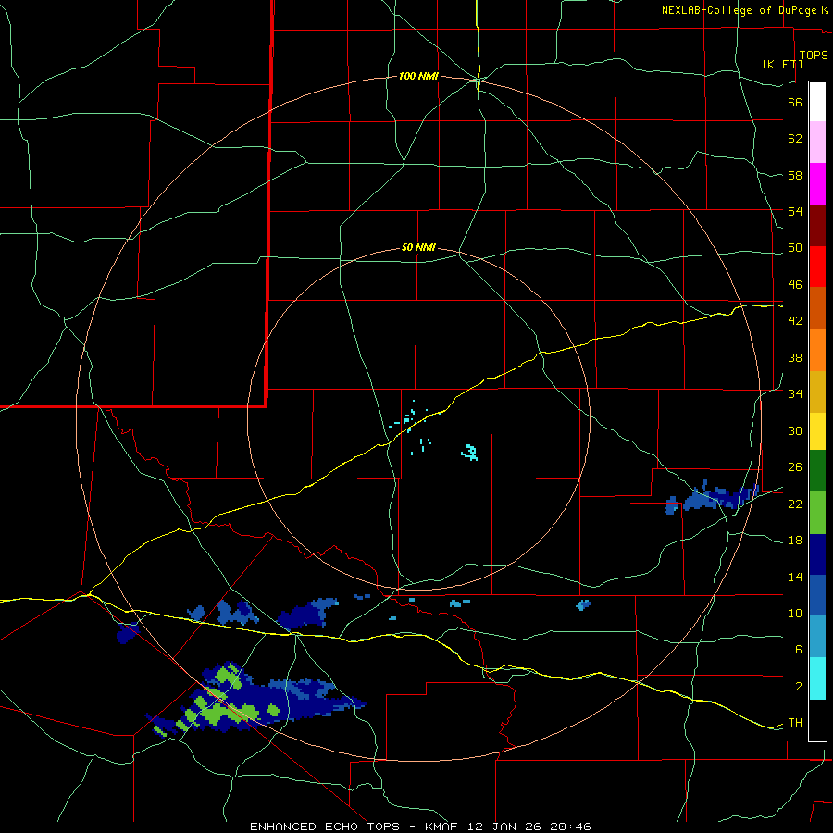This screenshot has width=833, height=833.
Task: Click the magenta legend swatch
Action: tap(817, 184)
